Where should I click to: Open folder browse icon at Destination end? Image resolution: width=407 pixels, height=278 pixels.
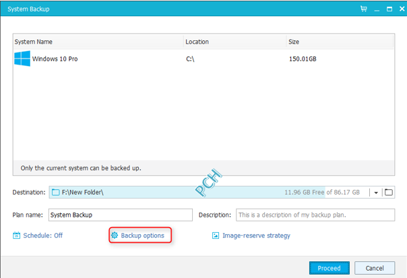tap(389, 192)
